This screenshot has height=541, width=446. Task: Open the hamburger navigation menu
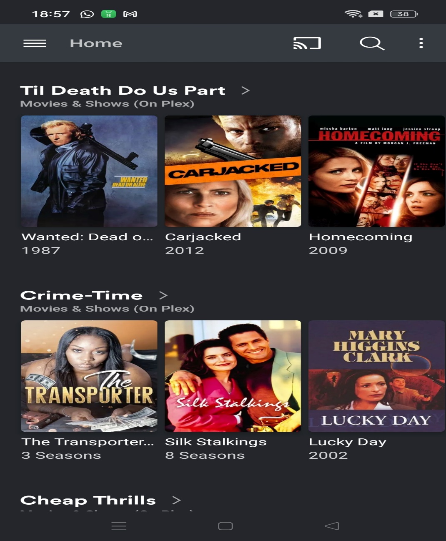35,43
